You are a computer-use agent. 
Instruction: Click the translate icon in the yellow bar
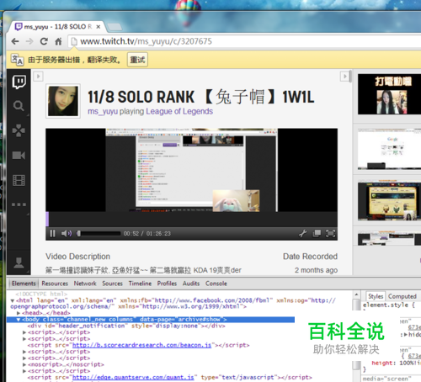tap(17, 60)
